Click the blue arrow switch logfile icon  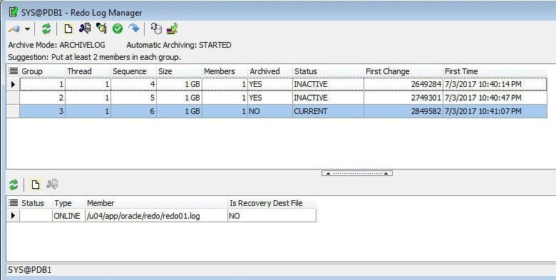point(134,28)
